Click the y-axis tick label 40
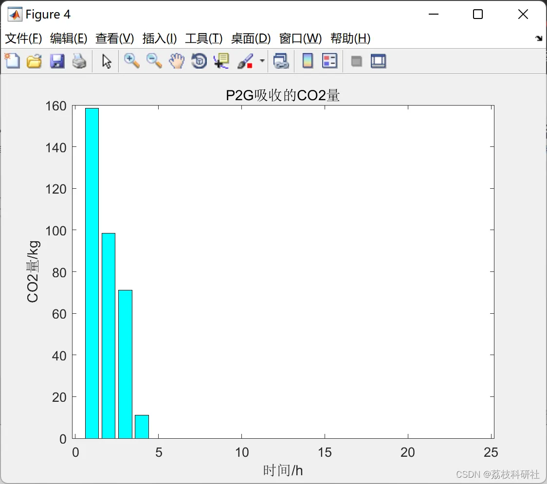 [59, 356]
